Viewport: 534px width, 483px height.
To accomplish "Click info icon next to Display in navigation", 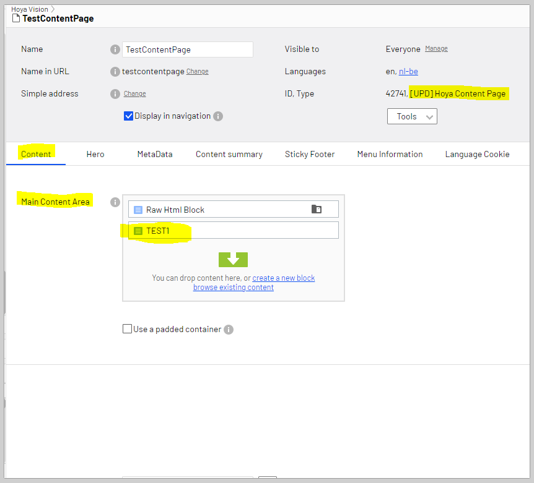I will pyautogui.click(x=218, y=116).
